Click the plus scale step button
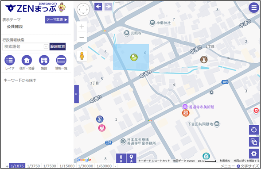 pos(7,166)
